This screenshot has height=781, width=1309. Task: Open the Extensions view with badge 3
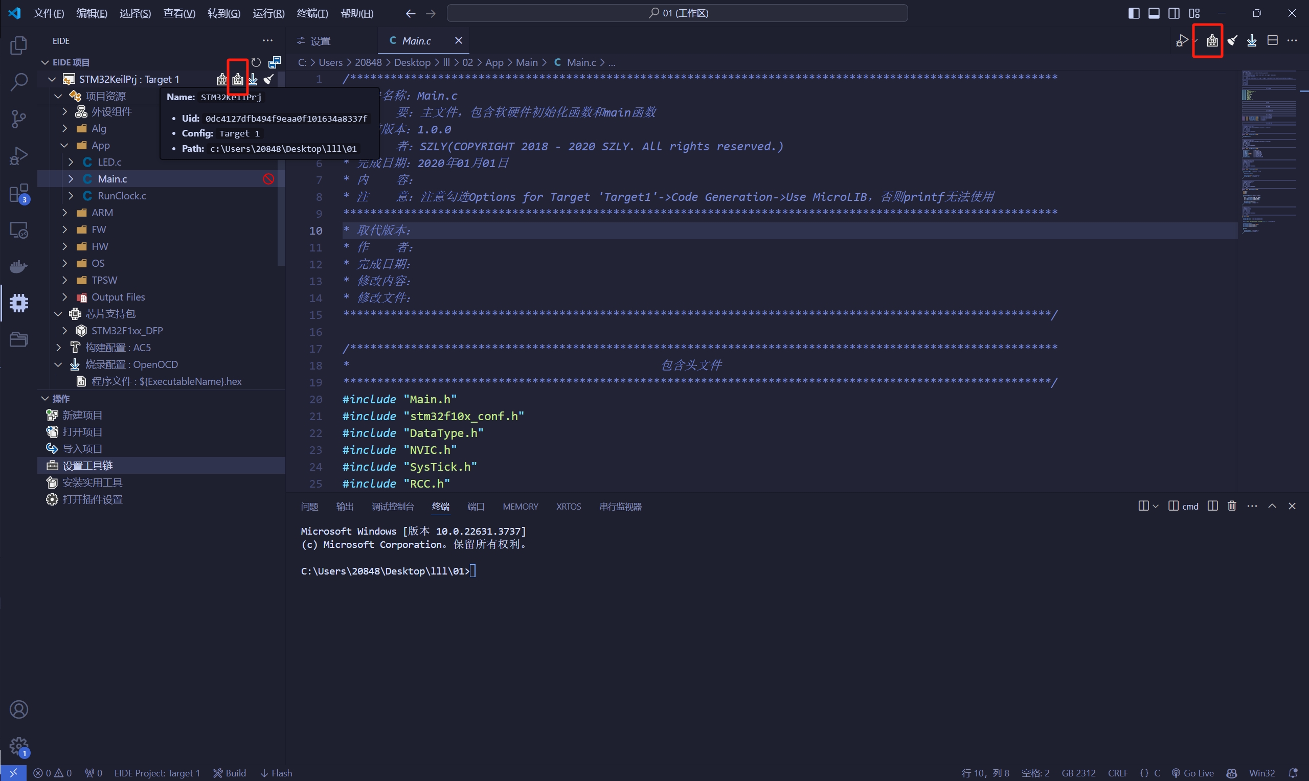(19, 193)
